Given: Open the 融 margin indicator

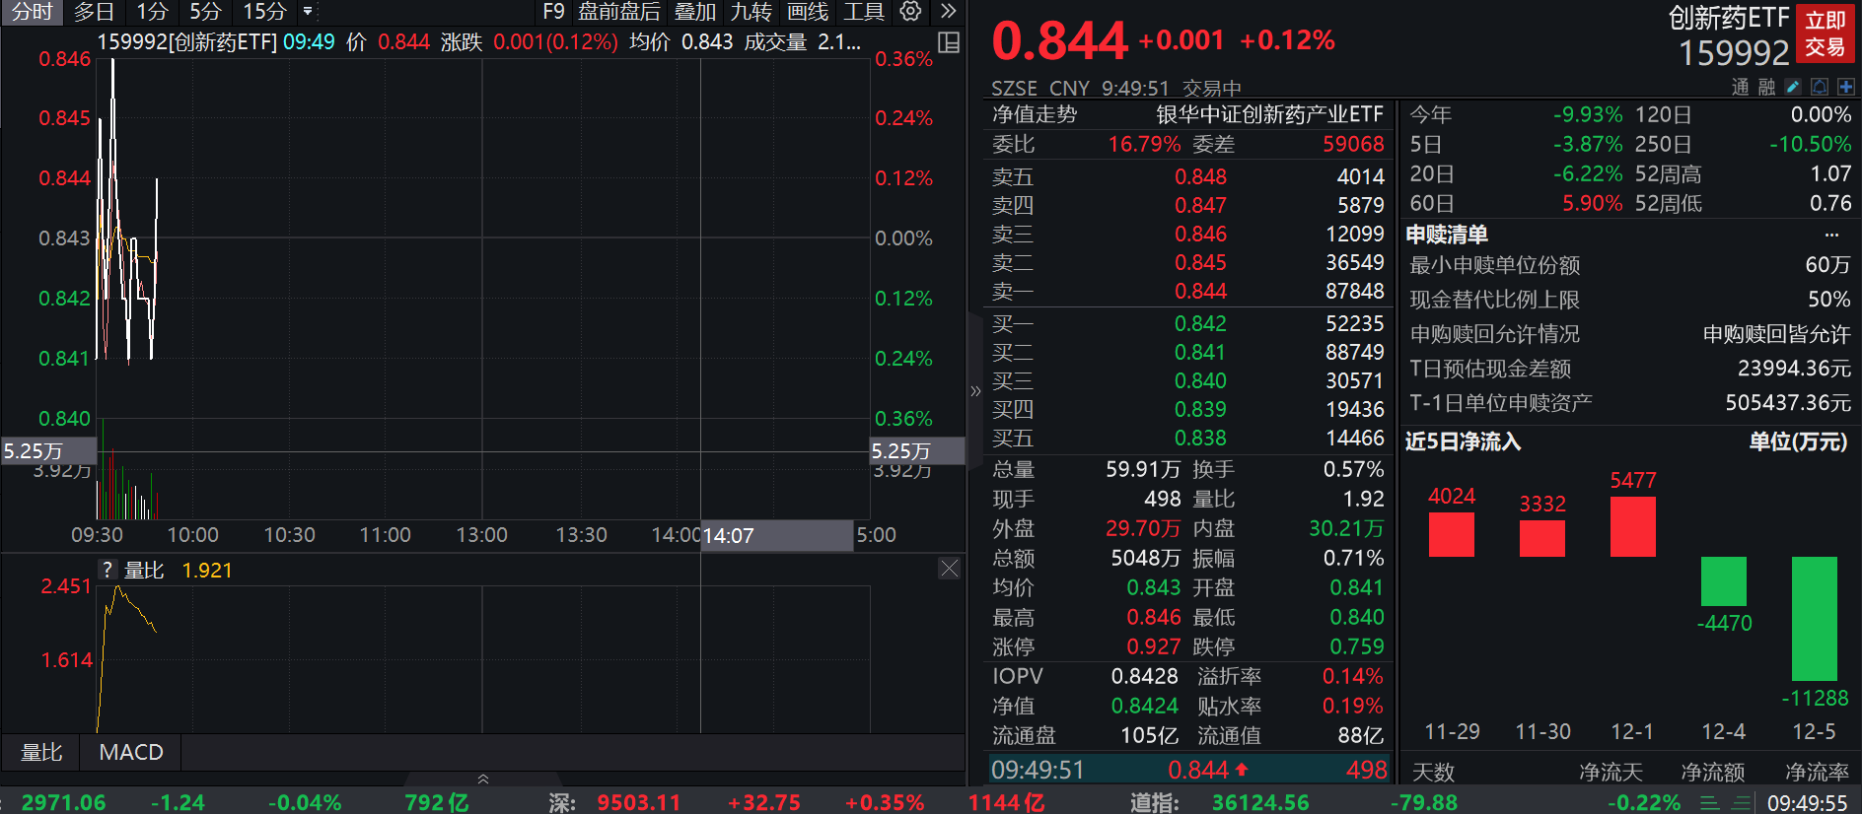Looking at the screenshot, I should [x=1766, y=87].
